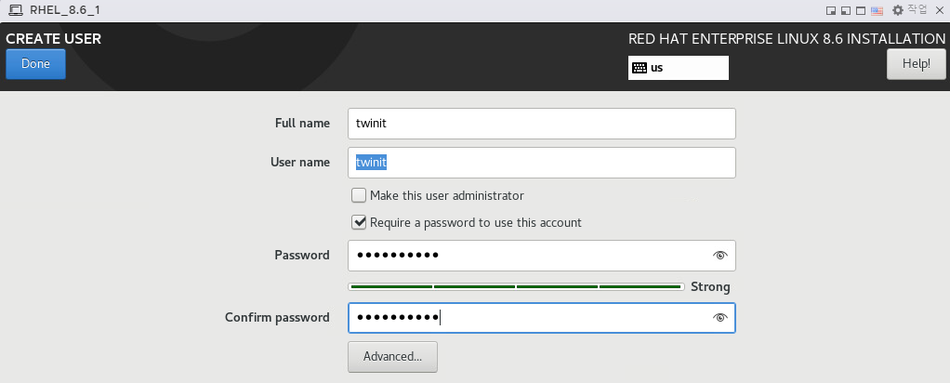Click the CREATE USER heading

click(x=53, y=39)
